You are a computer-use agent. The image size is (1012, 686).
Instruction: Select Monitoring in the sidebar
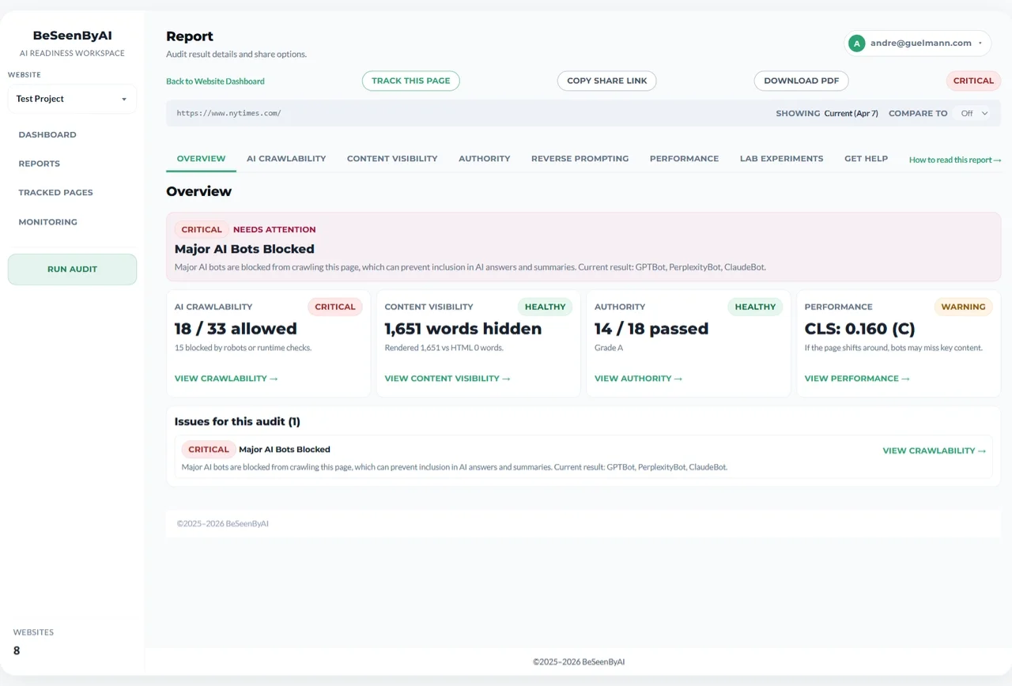coord(48,222)
